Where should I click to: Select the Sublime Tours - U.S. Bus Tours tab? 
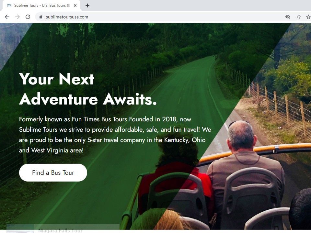point(41,6)
